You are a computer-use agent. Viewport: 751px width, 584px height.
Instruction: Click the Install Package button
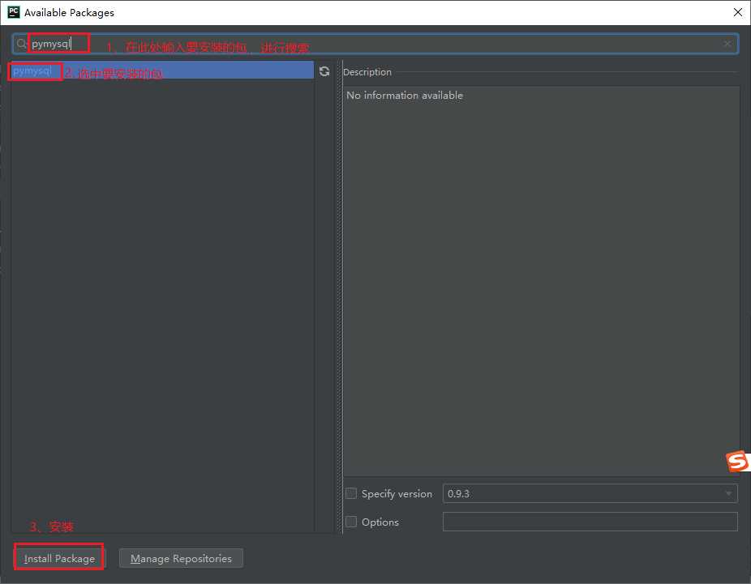59,558
